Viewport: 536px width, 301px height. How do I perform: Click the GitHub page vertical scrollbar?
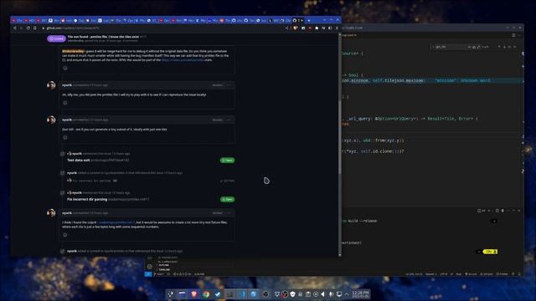click(340, 136)
